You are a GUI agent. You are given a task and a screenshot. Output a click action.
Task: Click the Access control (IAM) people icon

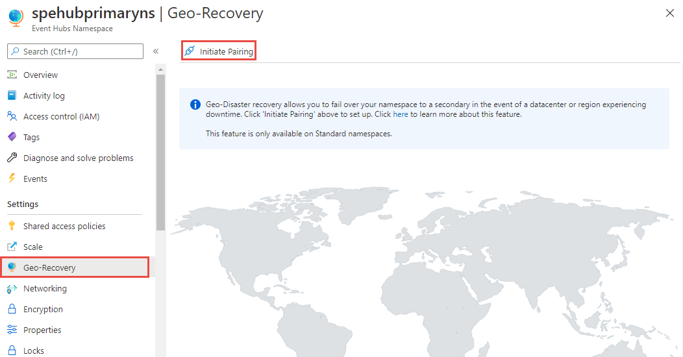pyautogui.click(x=12, y=116)
